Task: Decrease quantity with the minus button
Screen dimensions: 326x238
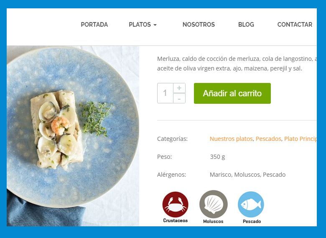Action: [179, 98]
